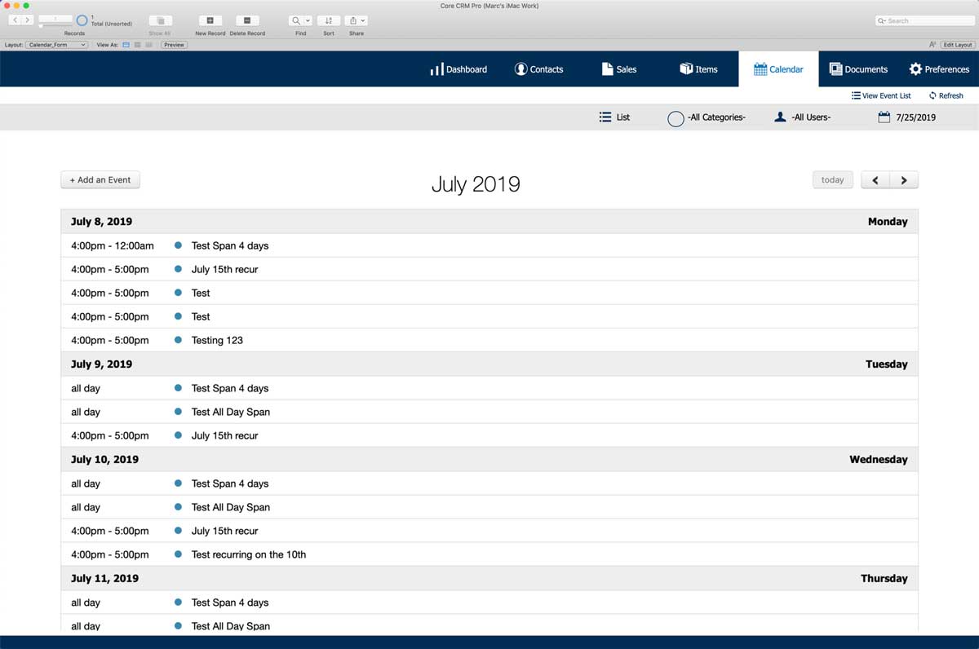
Task: Switch to List view in View As
Action: (x=137, y=45)
